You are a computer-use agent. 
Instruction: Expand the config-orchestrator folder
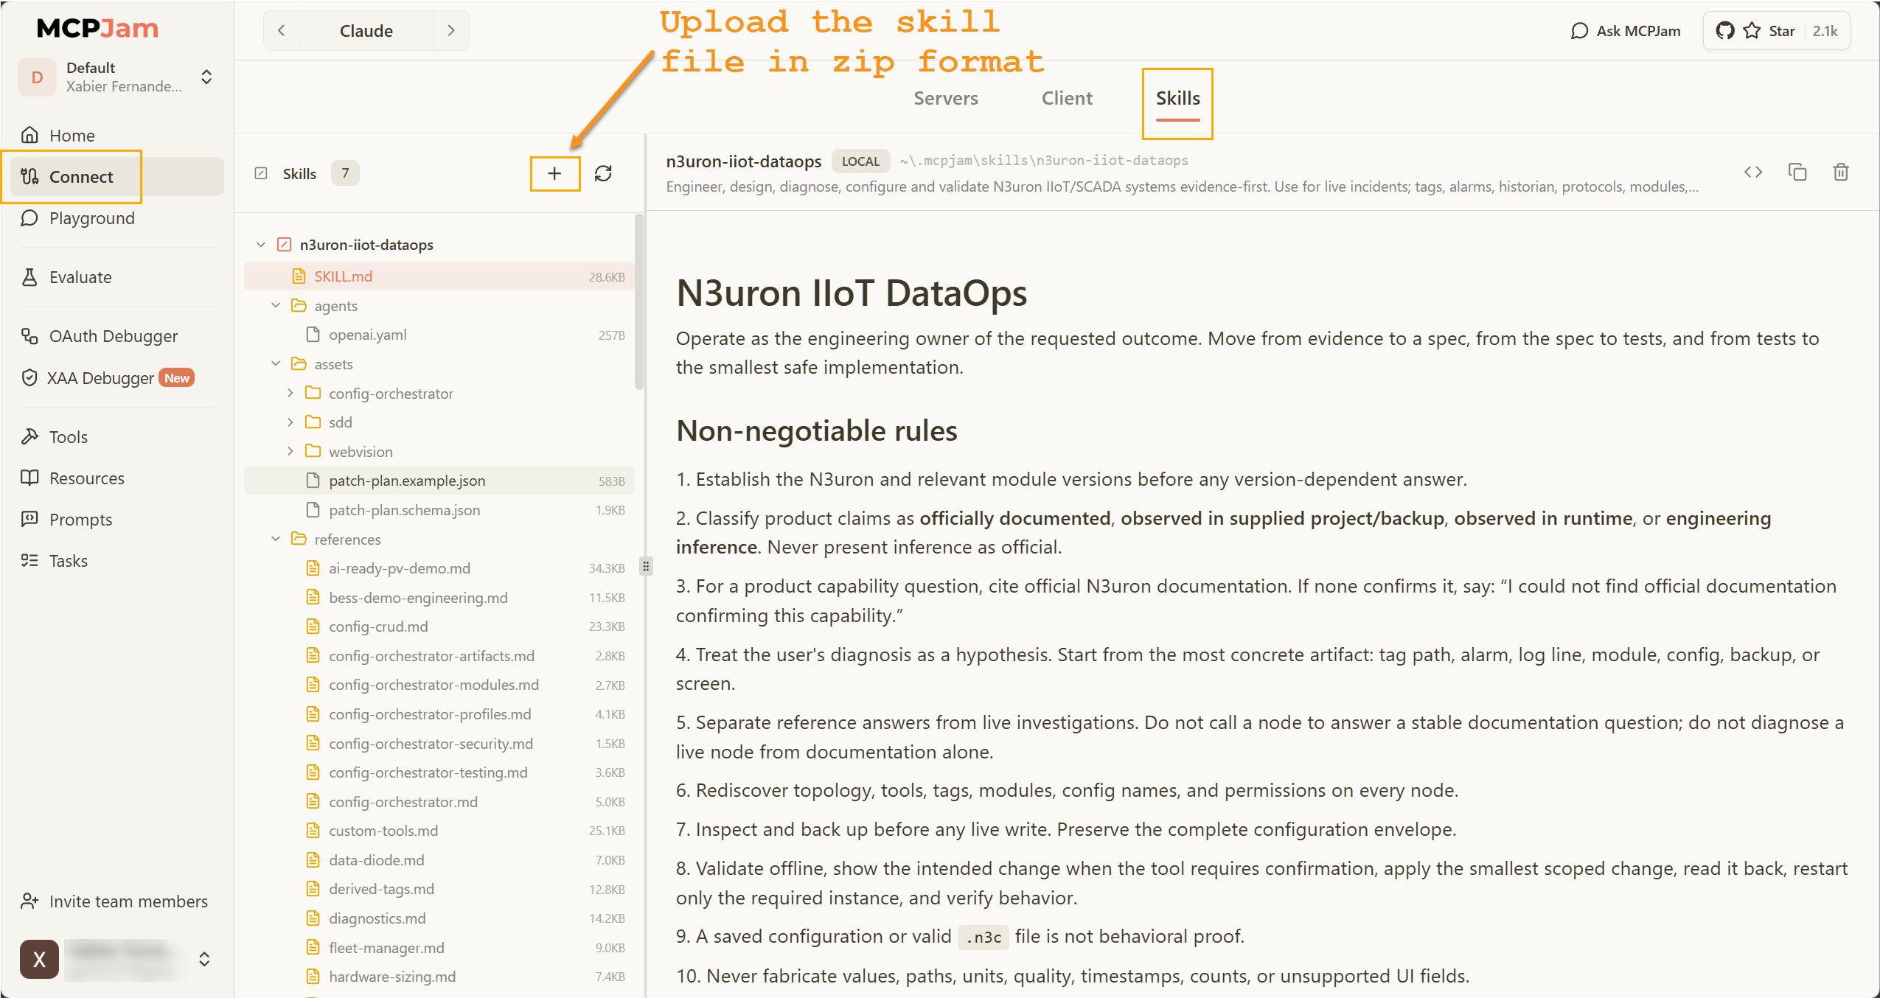290,393
